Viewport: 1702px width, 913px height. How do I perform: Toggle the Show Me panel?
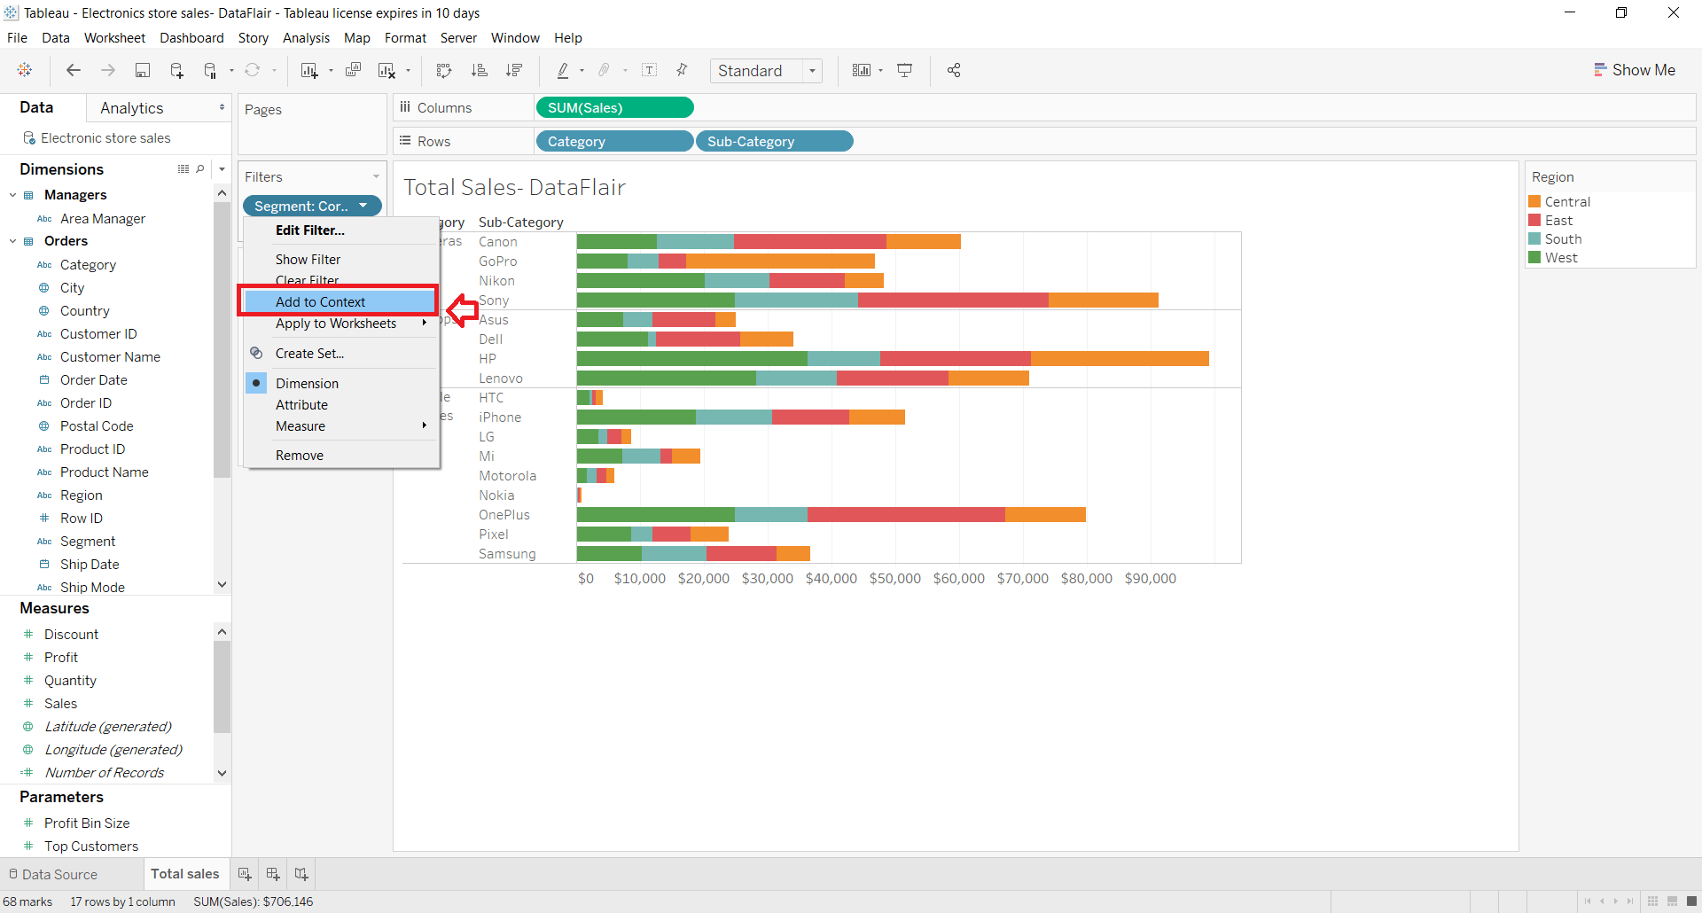1636,69
